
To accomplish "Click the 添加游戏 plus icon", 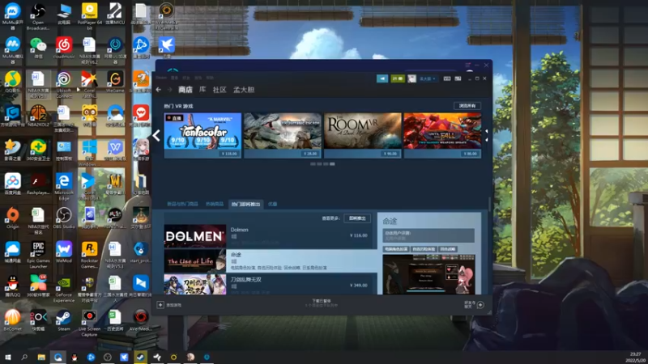I will coord(160,305).
